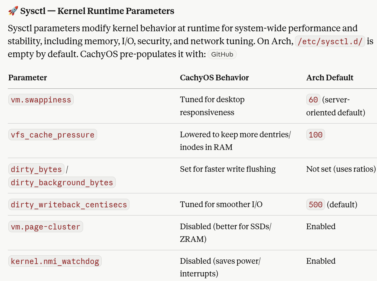Click the dirty_bytes parameter code

[36, 169]
